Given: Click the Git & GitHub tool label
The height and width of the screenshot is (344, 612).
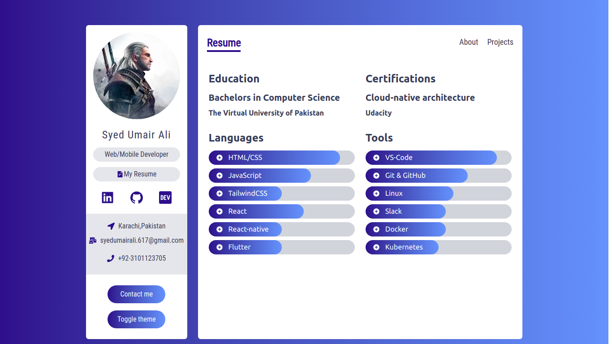Looking at the screenshot, I should coord(405,176).
